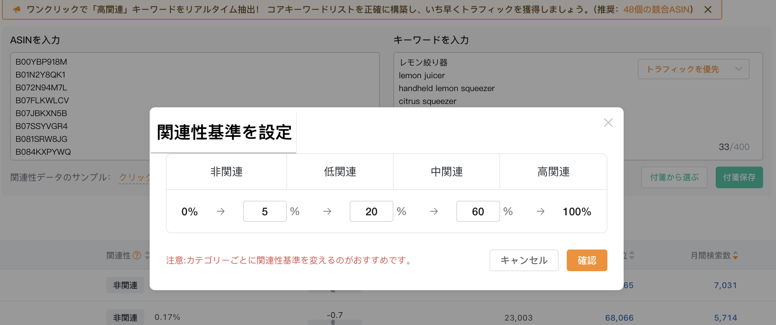Click the 100% end value in dialog
776x325 pixels.
577,212
